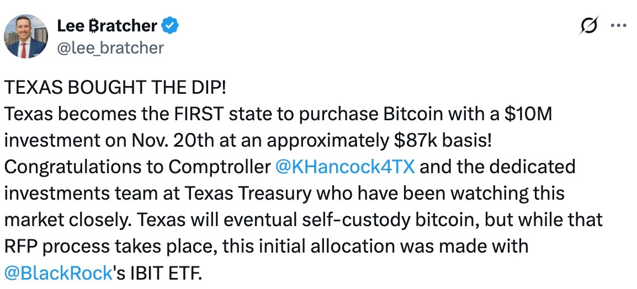Open the @lee_bratcher handle link
This screenshot has height=289, width=637.
(110, 48)
